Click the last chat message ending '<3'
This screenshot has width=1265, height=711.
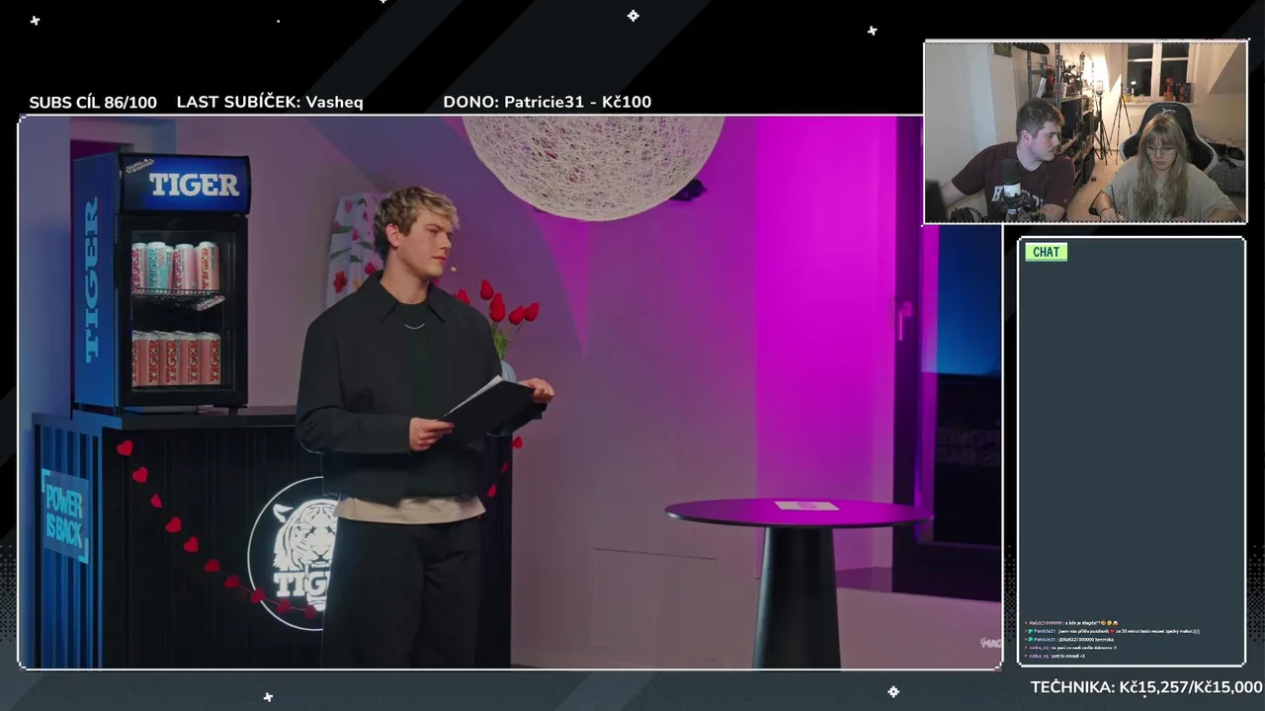coord(1055,656)
